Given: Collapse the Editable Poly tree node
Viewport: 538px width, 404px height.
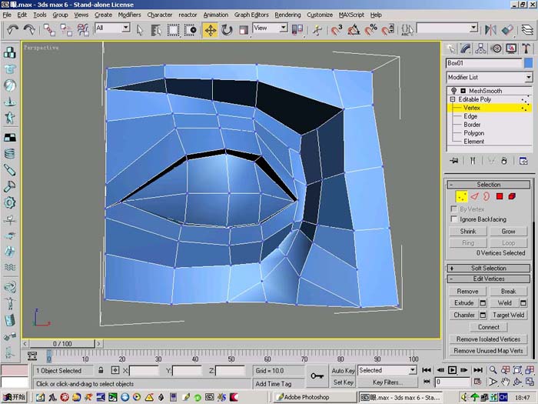Looking at the screenshot, I should coord(453,99).
